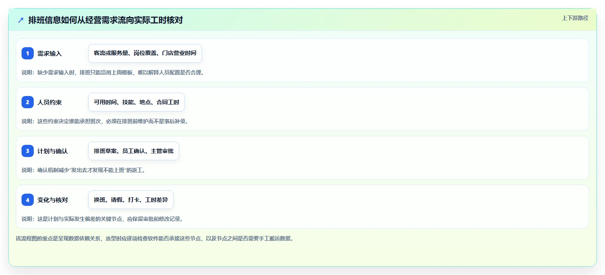Viewport: 605px width, 275px height.
Task: Select the 客流或服务量、岗位覆盖、门店营业时间 chip
Action: pos(145,53)
